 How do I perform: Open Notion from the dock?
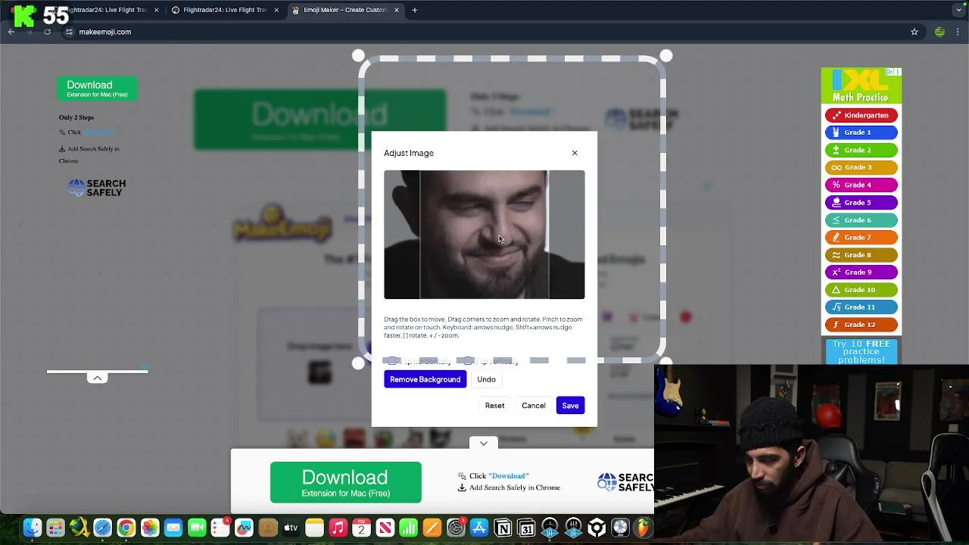click(x=503, y=528)
